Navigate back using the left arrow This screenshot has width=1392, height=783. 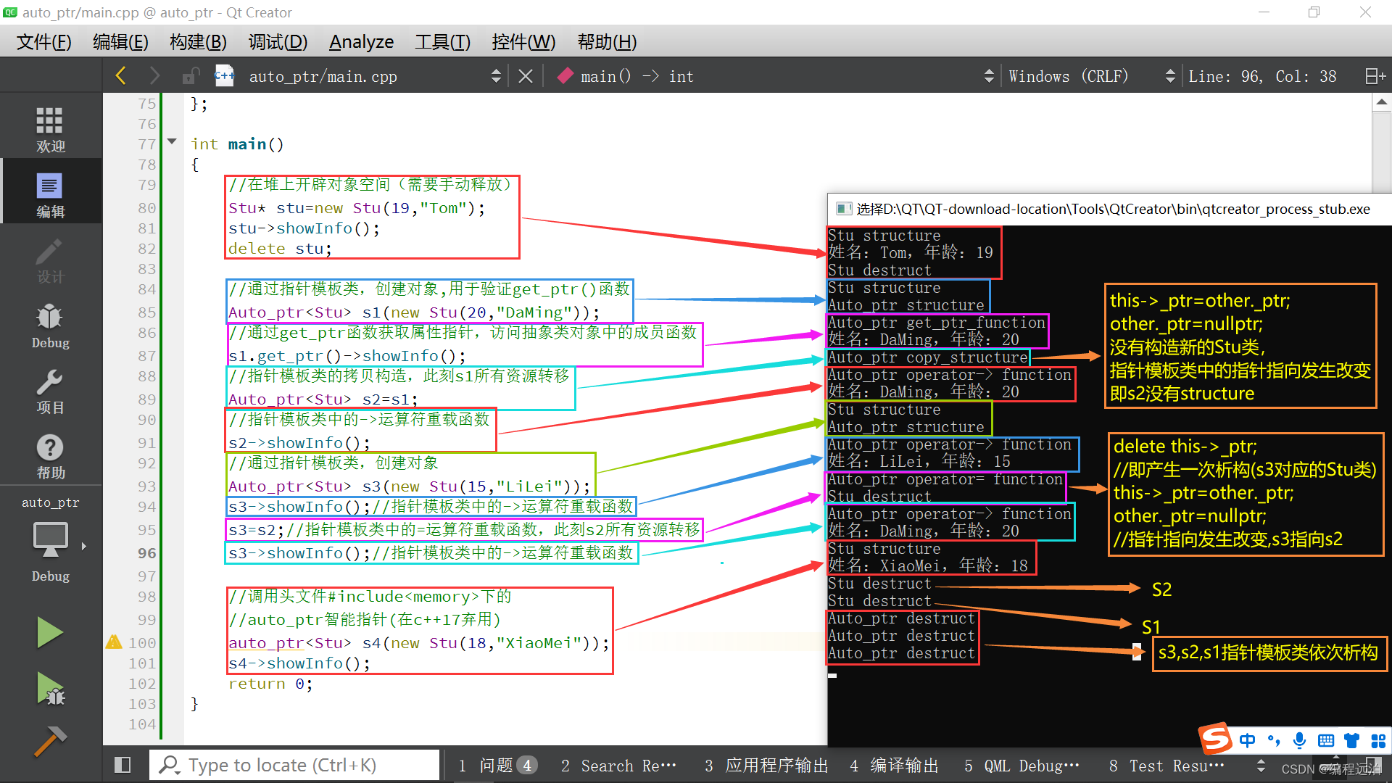(x=120, y=75)
